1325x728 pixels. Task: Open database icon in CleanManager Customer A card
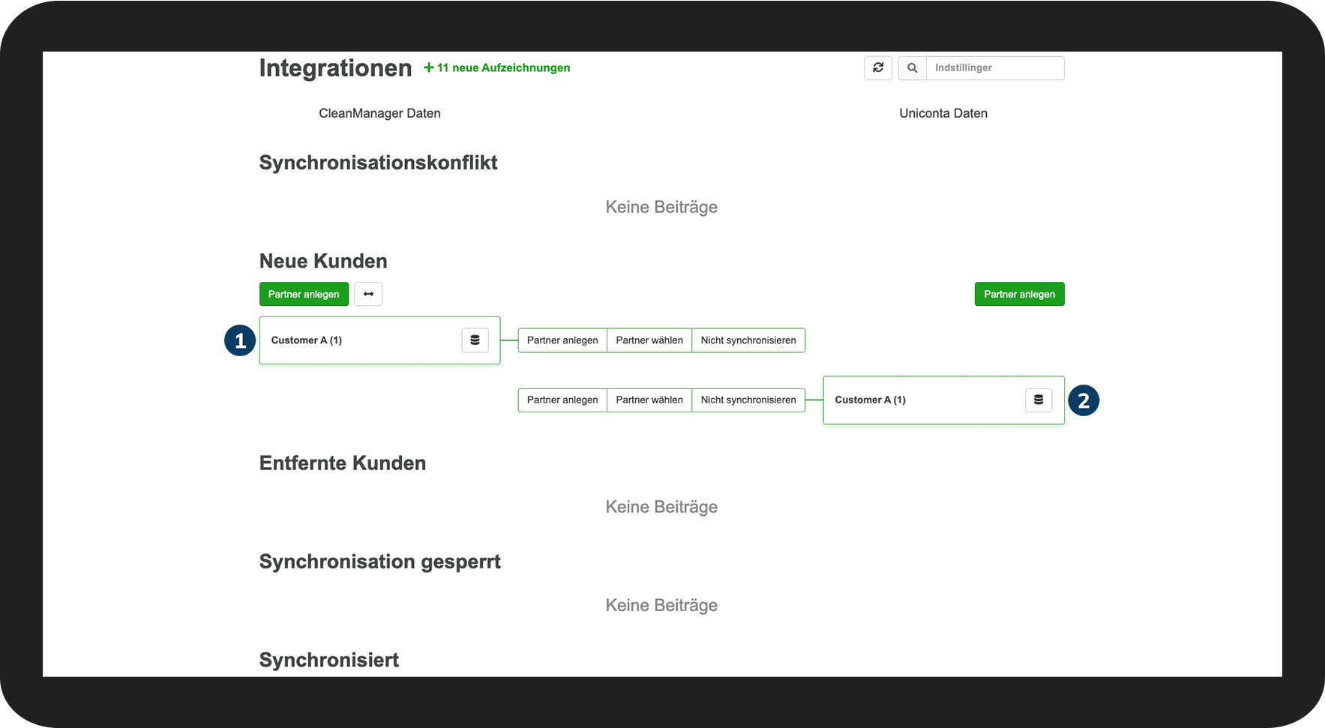coord(475,340)
